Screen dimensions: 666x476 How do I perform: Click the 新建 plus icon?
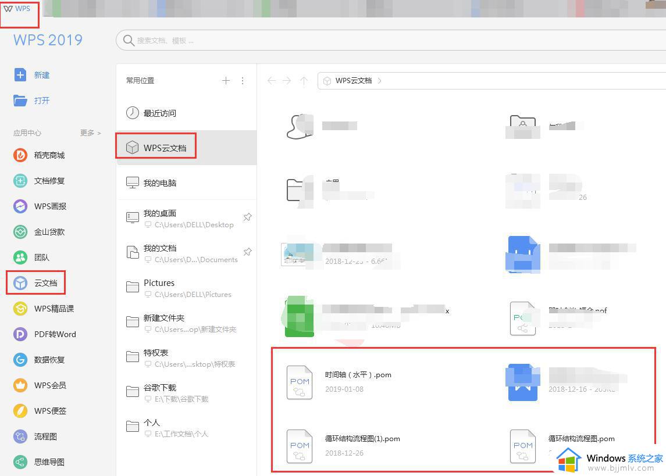click(20, 74)
